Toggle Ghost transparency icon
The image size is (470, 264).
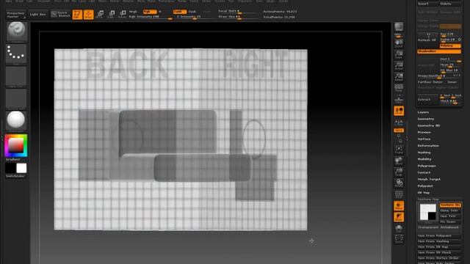coord(399,217)
